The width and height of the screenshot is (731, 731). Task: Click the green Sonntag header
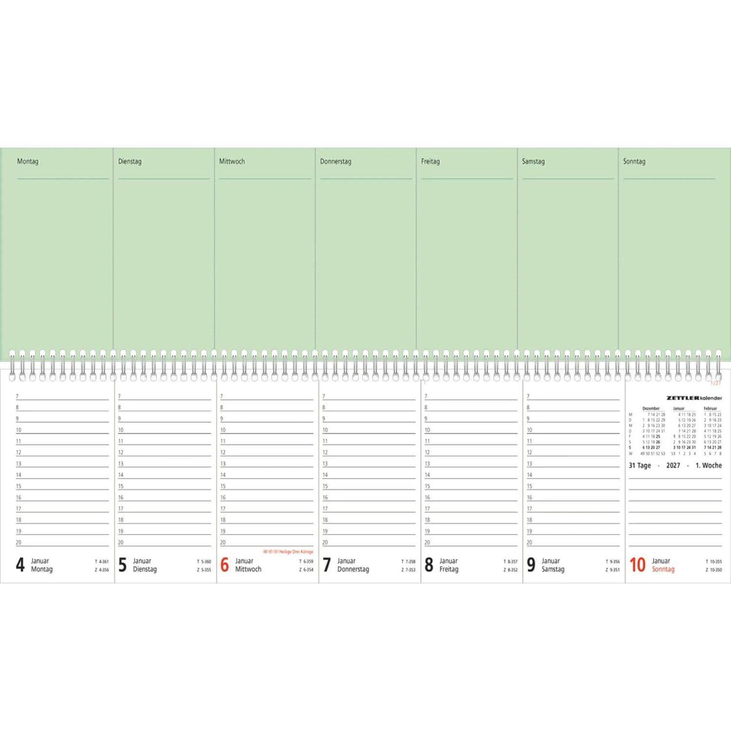pos(634,161)
